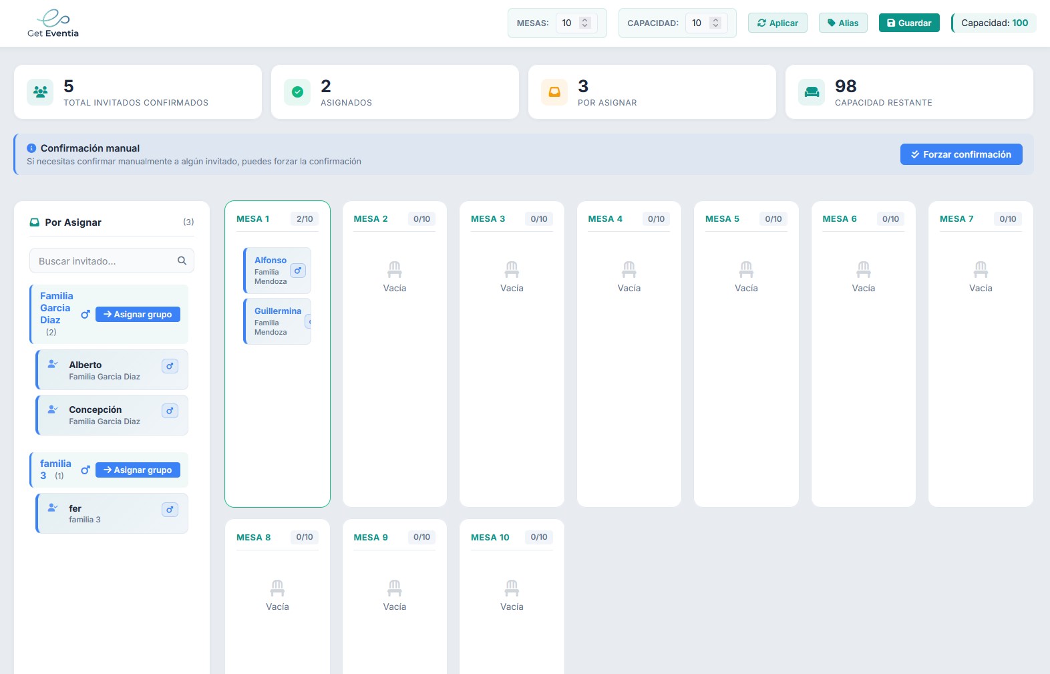Click the 0/10 badge on Mesa 5

pos(773,219)
